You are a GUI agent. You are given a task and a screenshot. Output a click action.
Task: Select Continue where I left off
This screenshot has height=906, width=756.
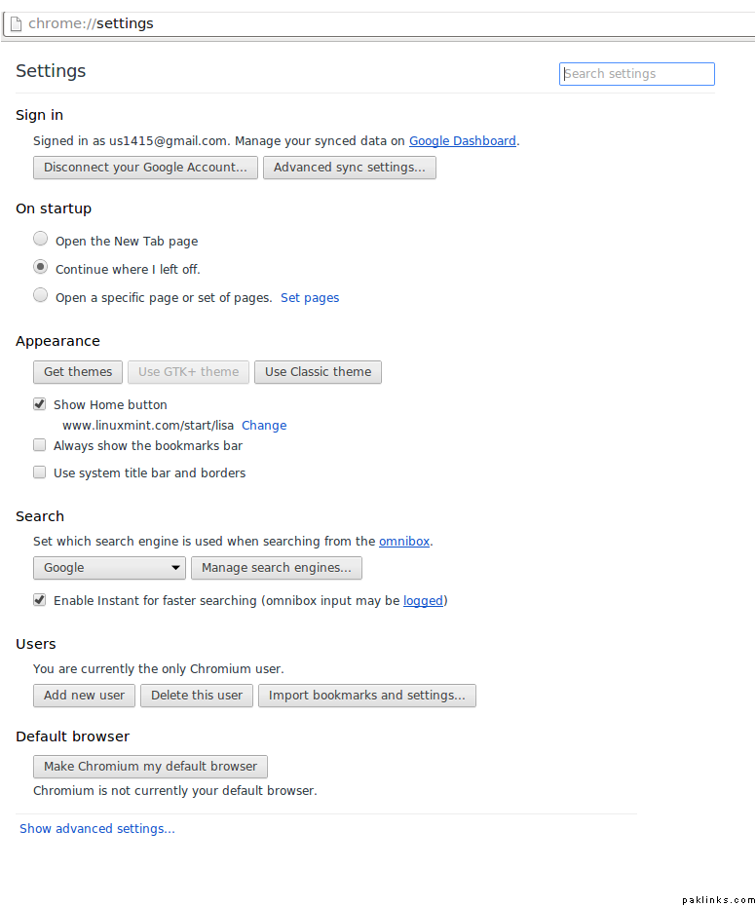(40, 267)
